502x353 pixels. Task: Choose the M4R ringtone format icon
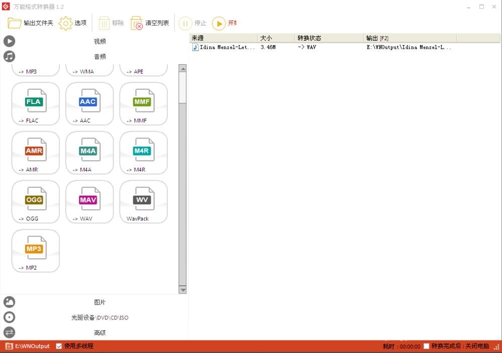click(143, 153)
